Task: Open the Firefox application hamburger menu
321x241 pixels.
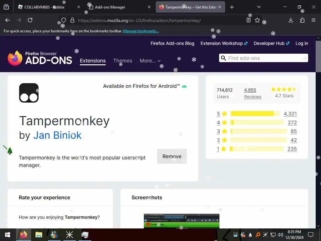Action: (x=313, y=20)
